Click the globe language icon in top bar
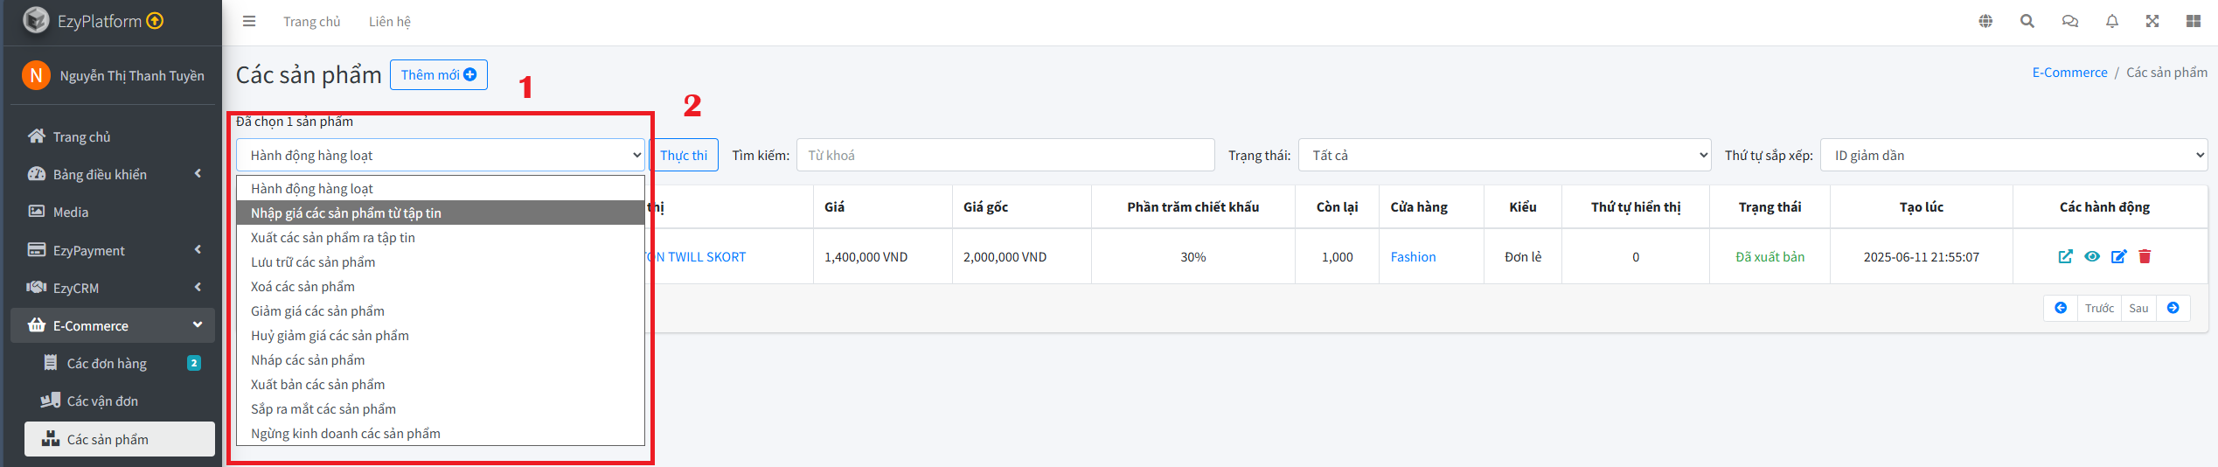 [1985, 22]
